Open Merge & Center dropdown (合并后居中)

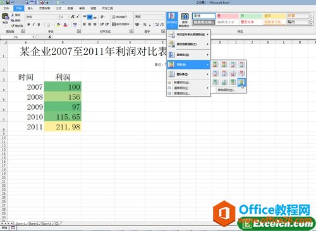click(x=130, y=24)
